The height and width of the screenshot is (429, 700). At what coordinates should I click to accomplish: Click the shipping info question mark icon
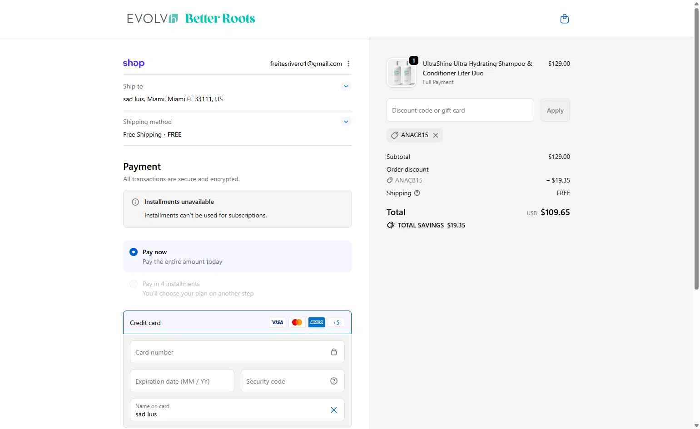(417, 193)
